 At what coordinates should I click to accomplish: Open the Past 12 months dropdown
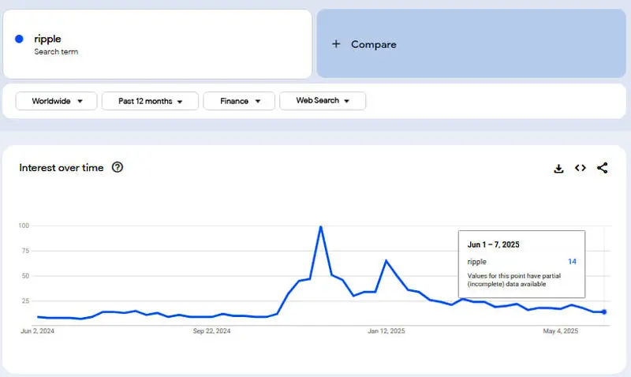150,101
